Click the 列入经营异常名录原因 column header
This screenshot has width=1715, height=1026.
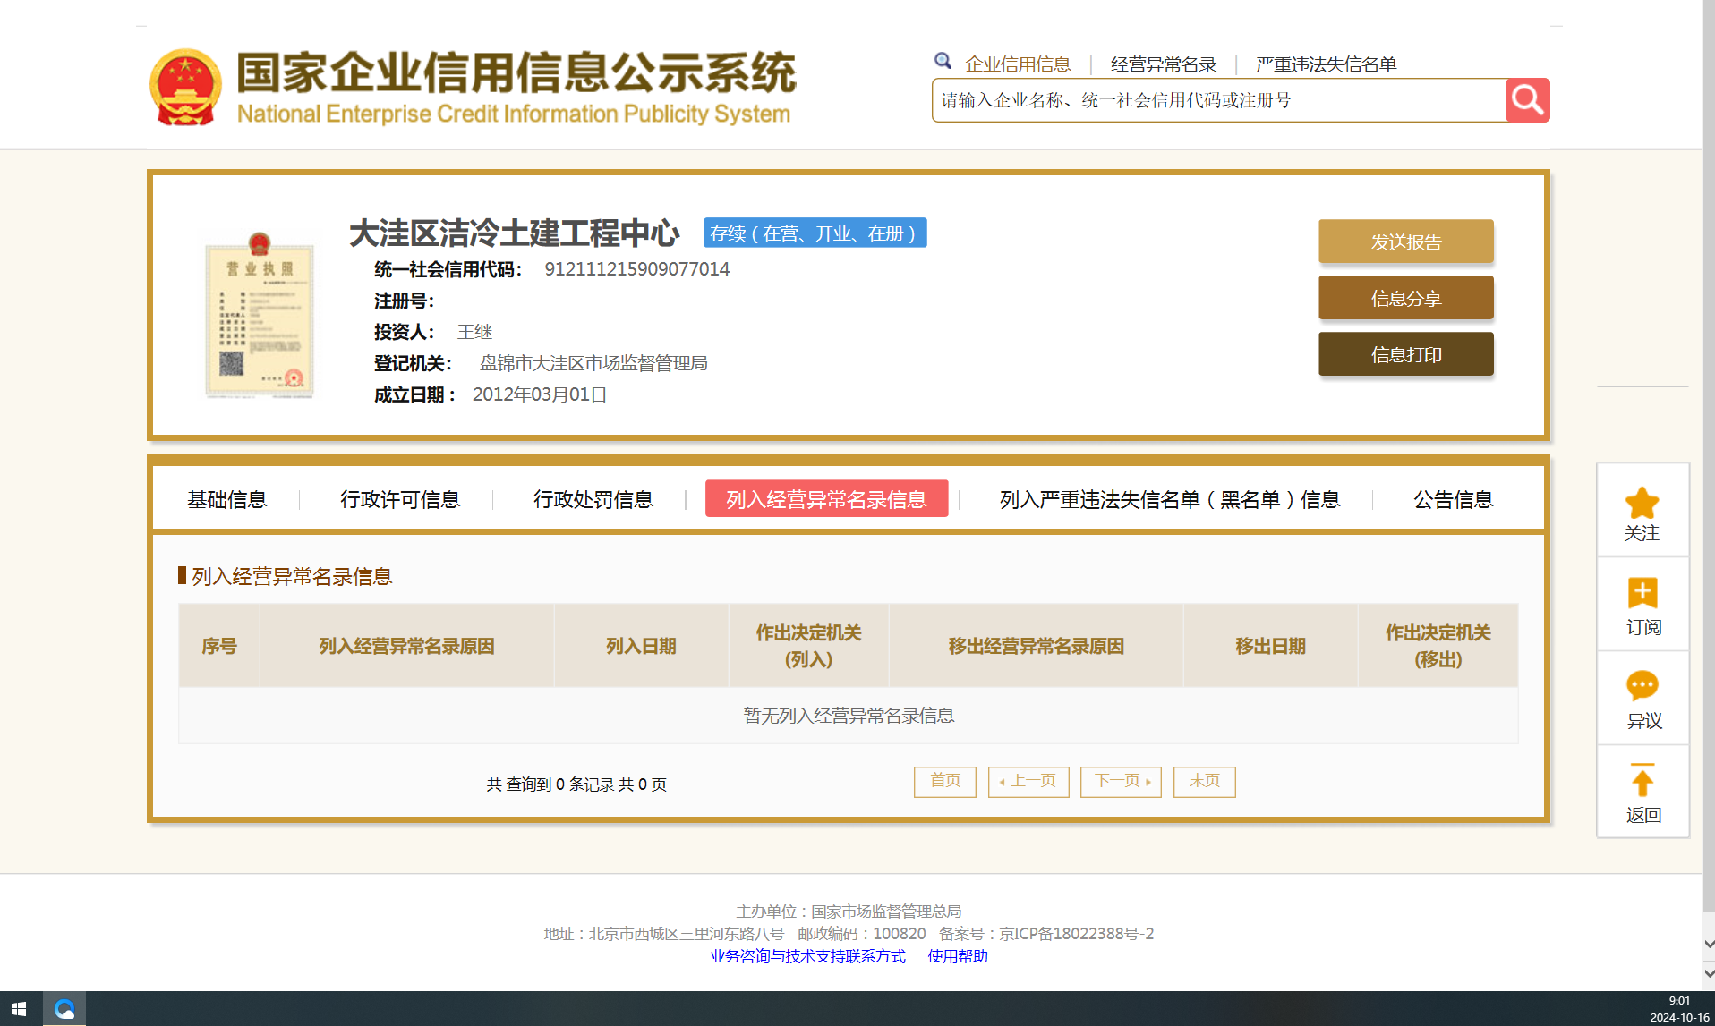pos(406,646)
